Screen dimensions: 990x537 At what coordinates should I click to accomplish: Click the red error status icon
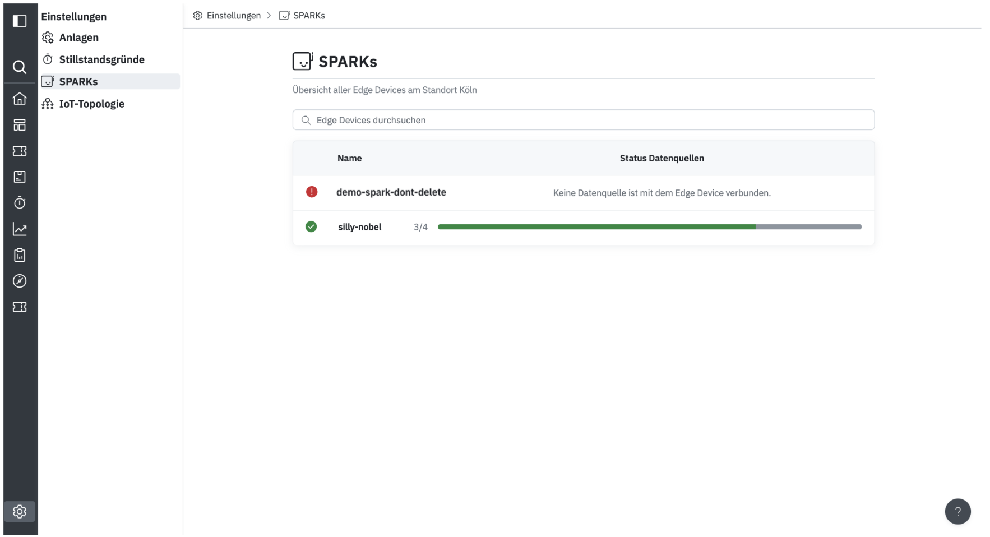coord(312,192)
